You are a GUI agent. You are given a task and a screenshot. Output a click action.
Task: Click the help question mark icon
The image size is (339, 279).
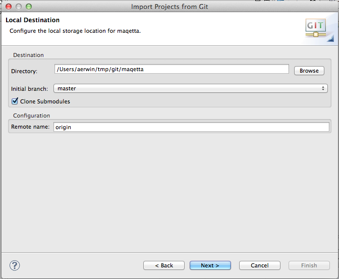15,265
